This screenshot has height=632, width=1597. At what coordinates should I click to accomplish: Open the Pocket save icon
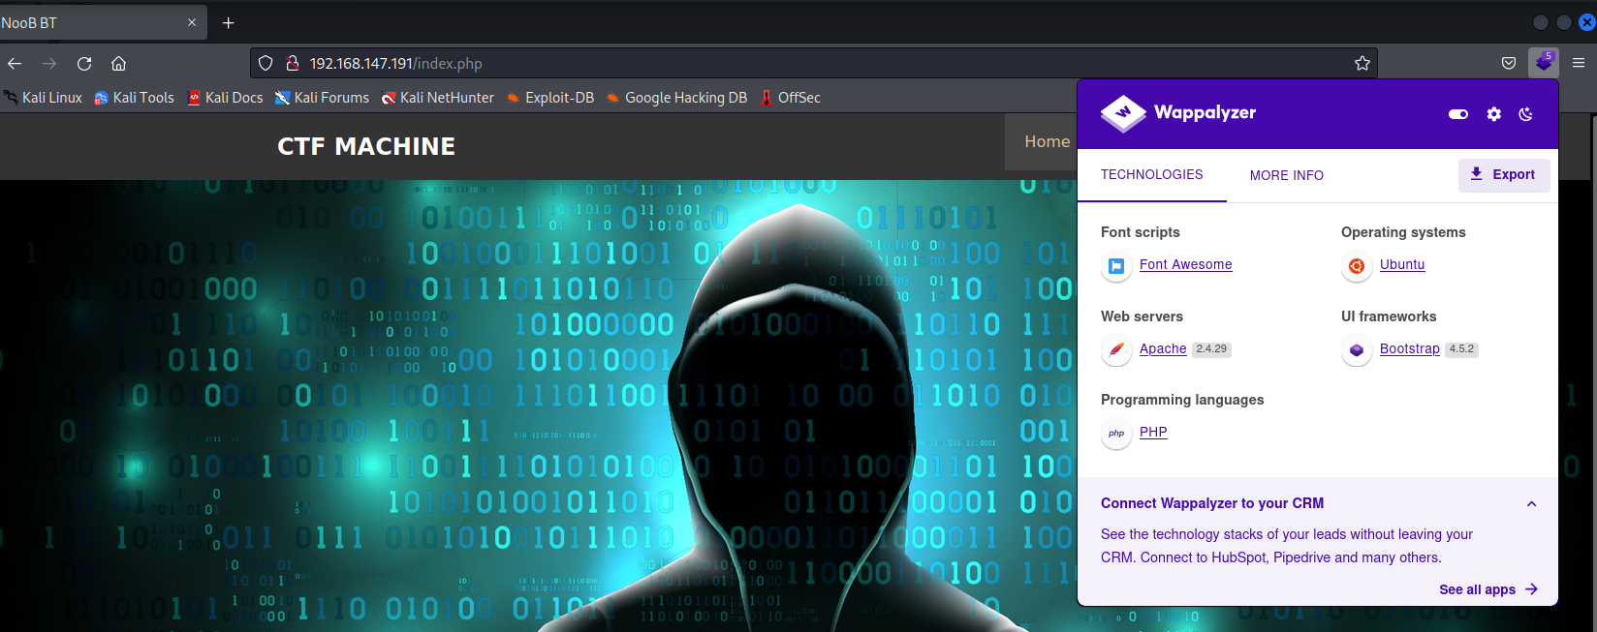(x=1509, y=64)
